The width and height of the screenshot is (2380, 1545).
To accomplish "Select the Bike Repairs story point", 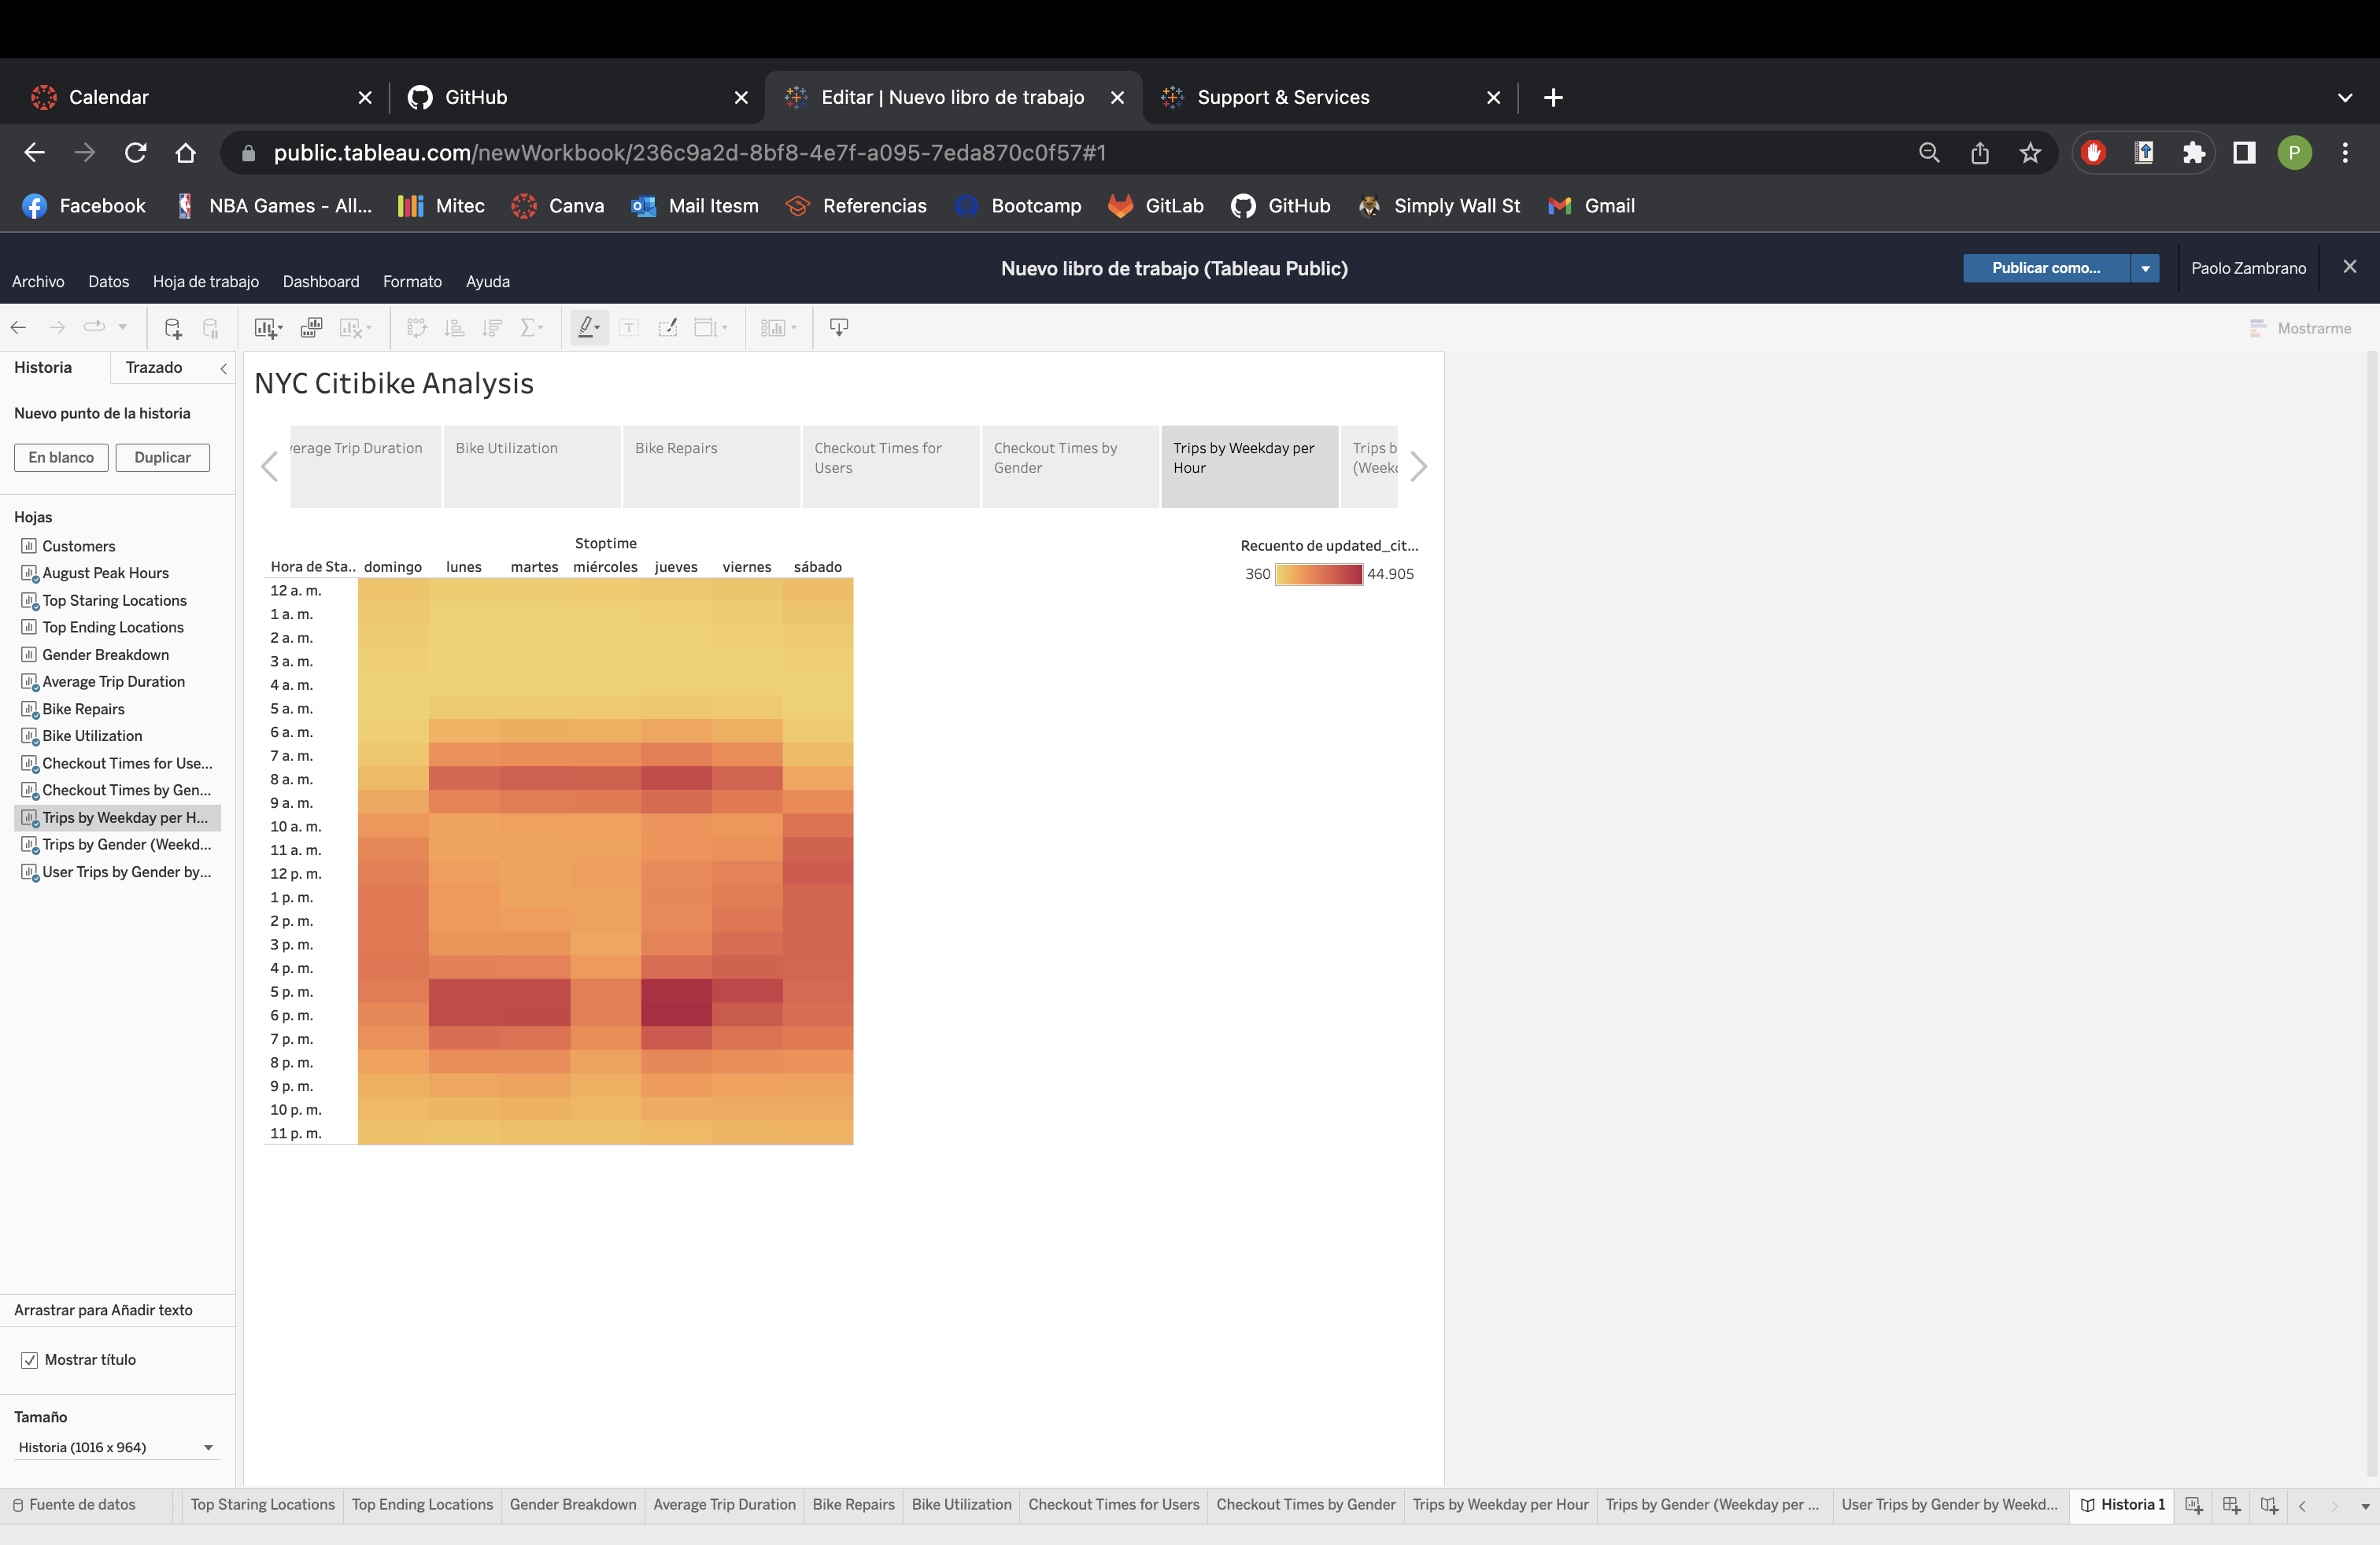I will pos(710,466).
